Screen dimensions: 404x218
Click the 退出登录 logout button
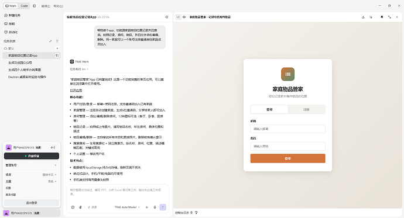tap(32, 203)
